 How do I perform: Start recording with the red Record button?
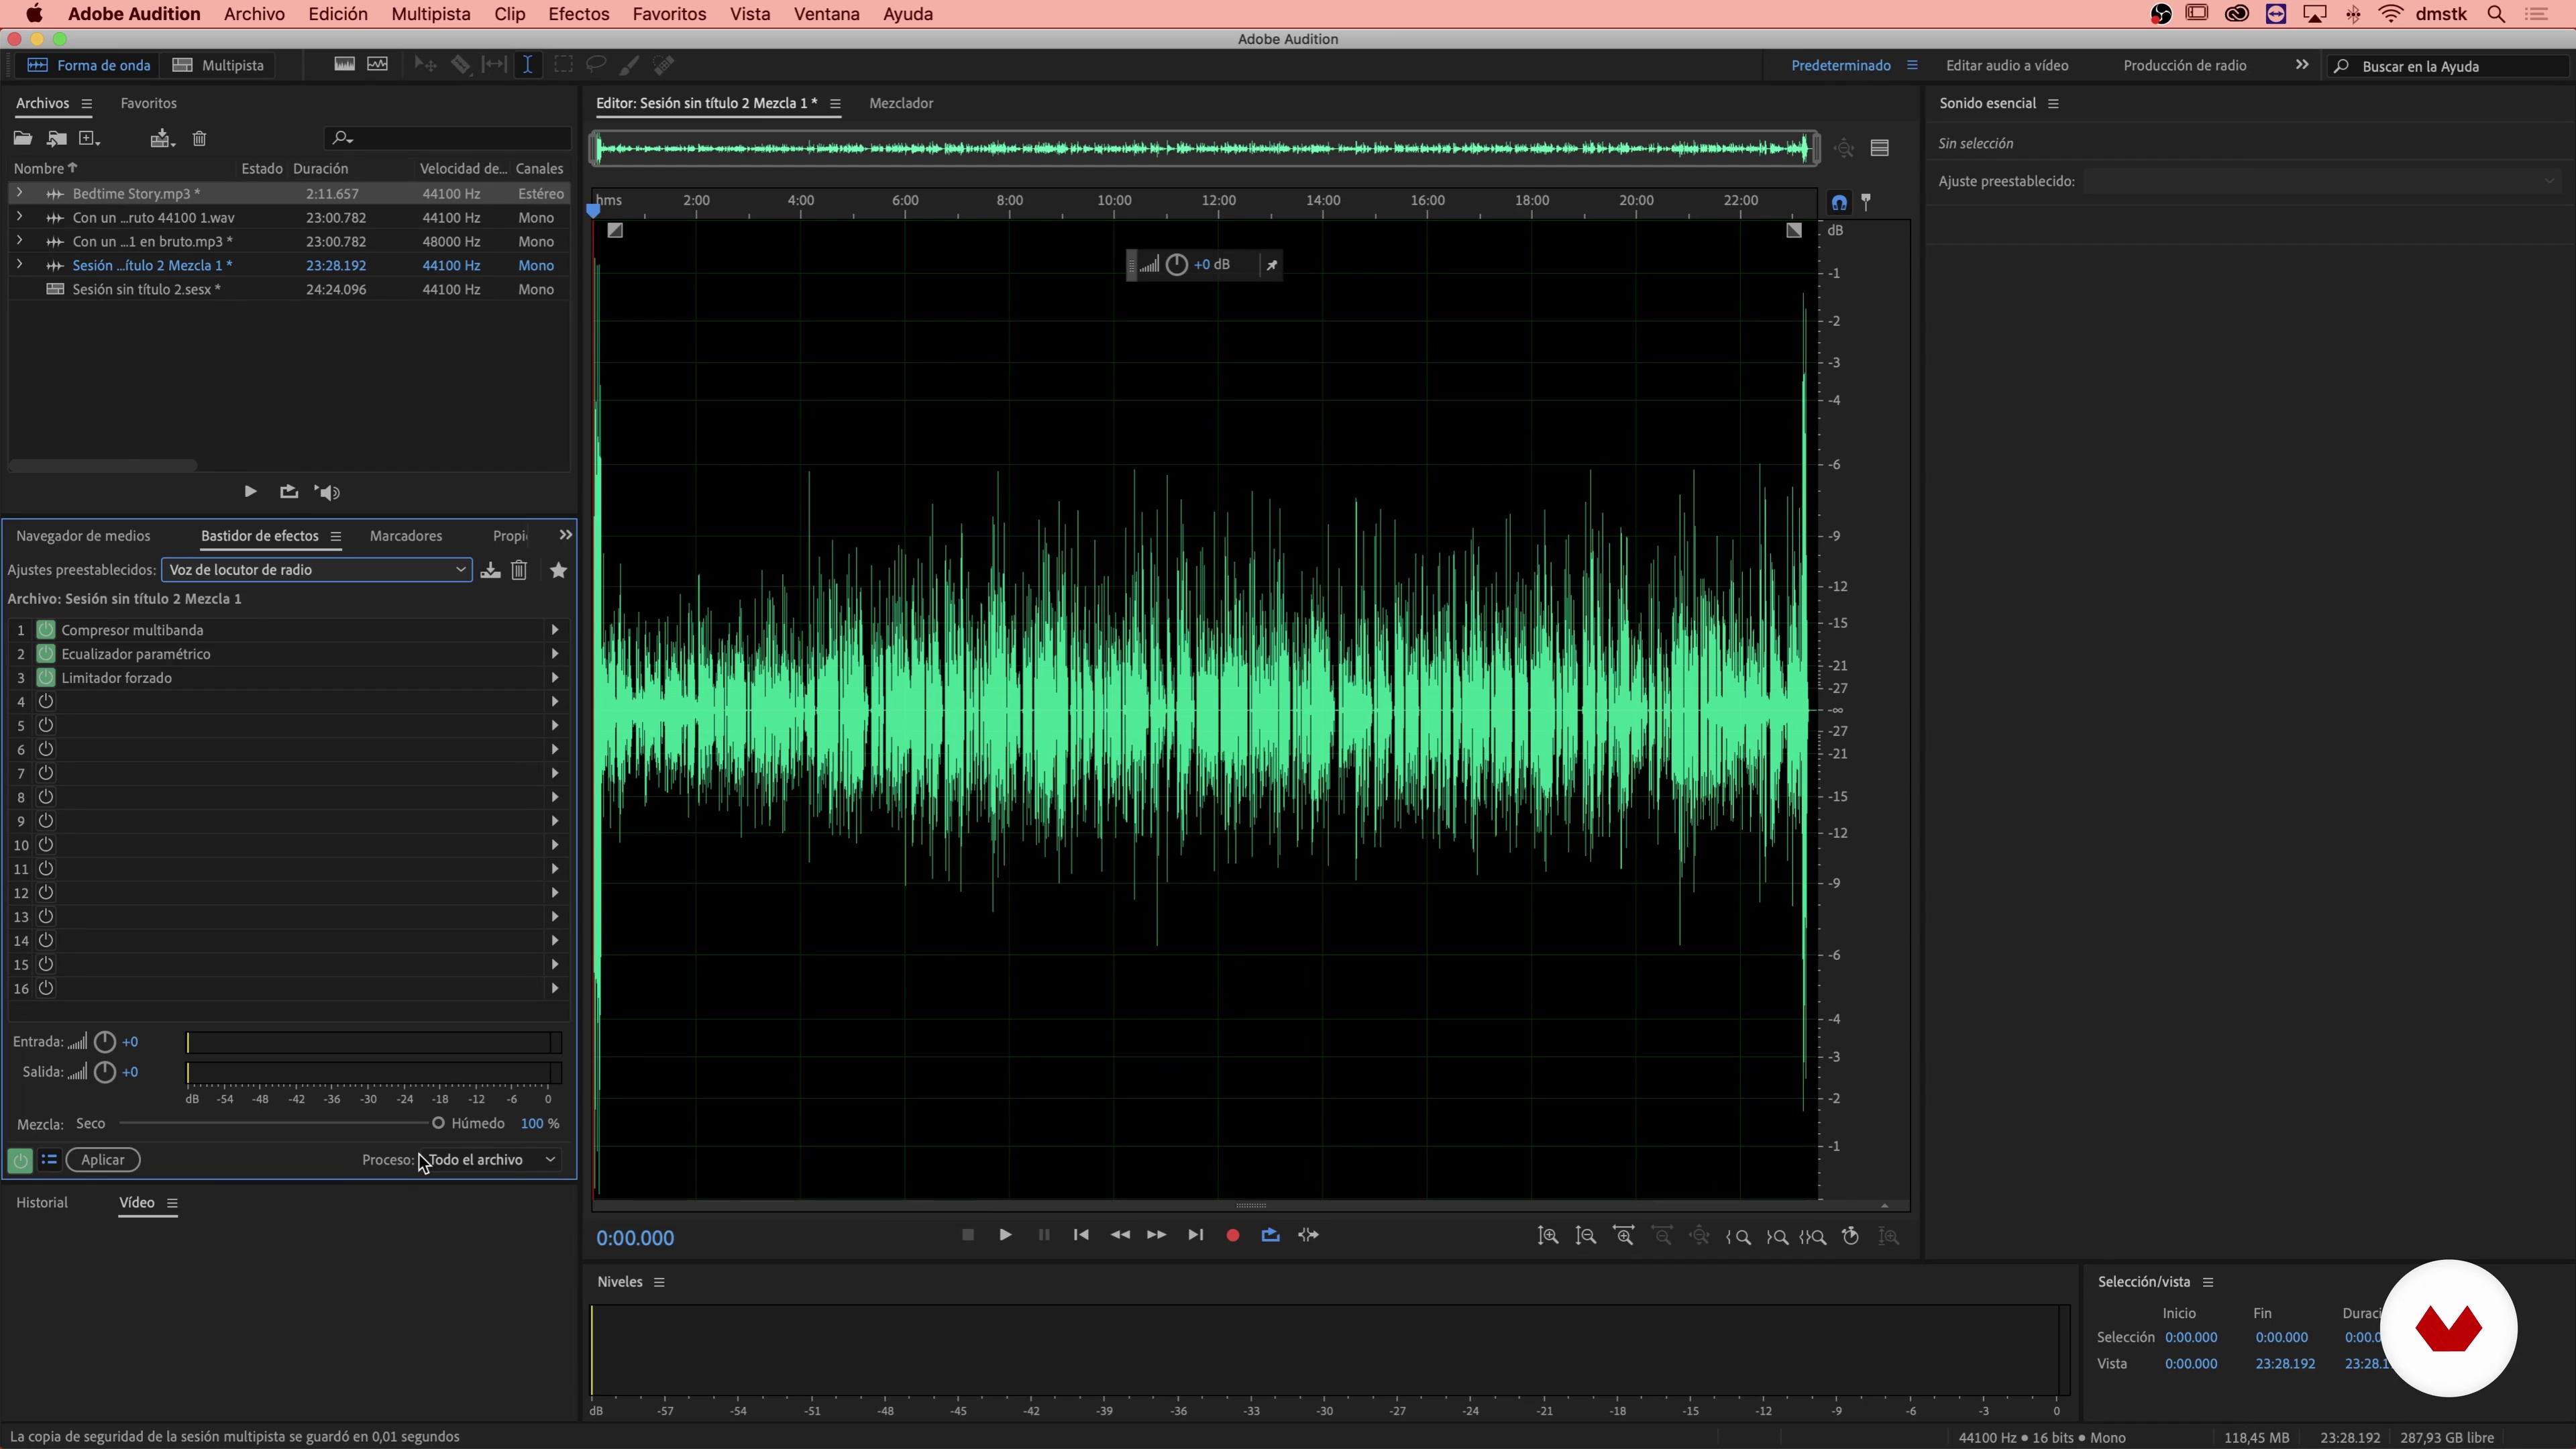point(1233,1235)
